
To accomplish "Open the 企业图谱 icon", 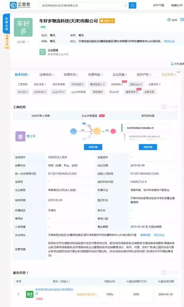I will point(42,52).
